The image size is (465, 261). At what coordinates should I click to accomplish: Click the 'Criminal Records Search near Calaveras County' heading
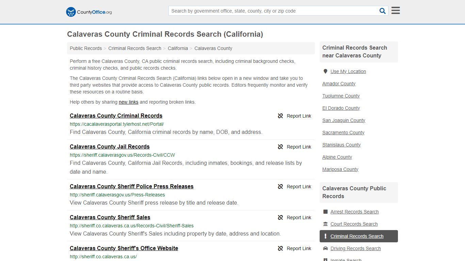pyautogui.click(x=355, y=52)
